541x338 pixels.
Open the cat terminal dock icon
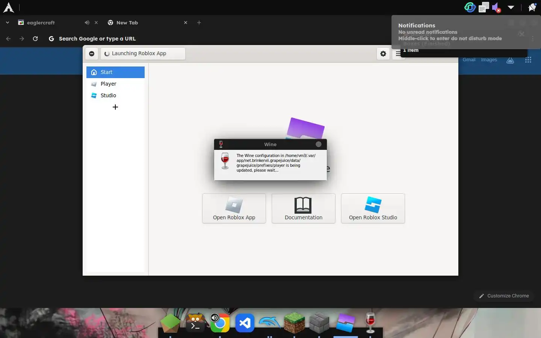195,322
